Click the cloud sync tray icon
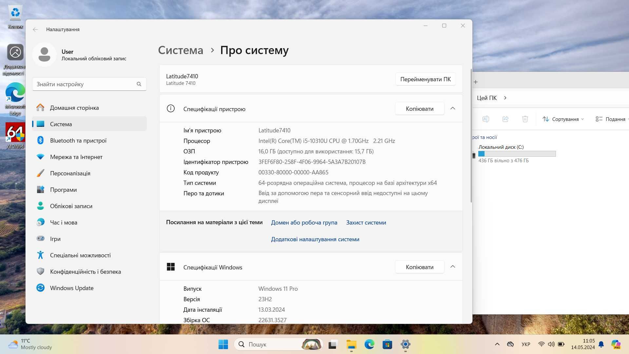This screenshot has height=354, width=629. [x=510, y=344]
